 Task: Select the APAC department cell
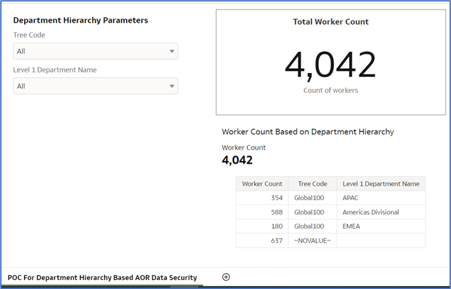point(350,197)
